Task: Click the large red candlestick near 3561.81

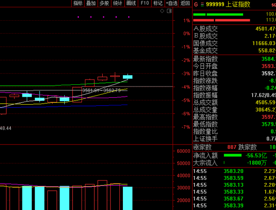Action: (77, 95)
